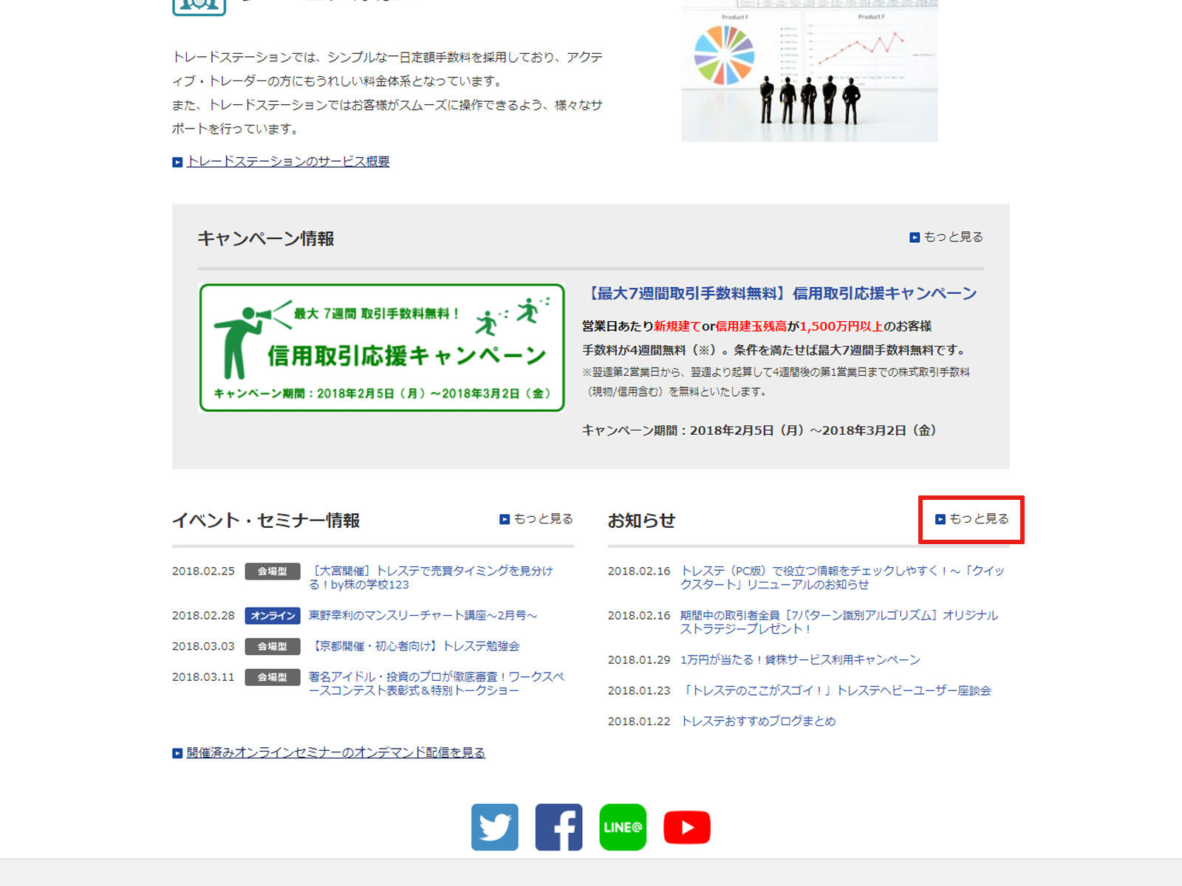Image resolution: width=1182 pixels, height=886 pixels.
Task: Open トレードステーションのサービス概要 link
Action: (x=288, y=161)
